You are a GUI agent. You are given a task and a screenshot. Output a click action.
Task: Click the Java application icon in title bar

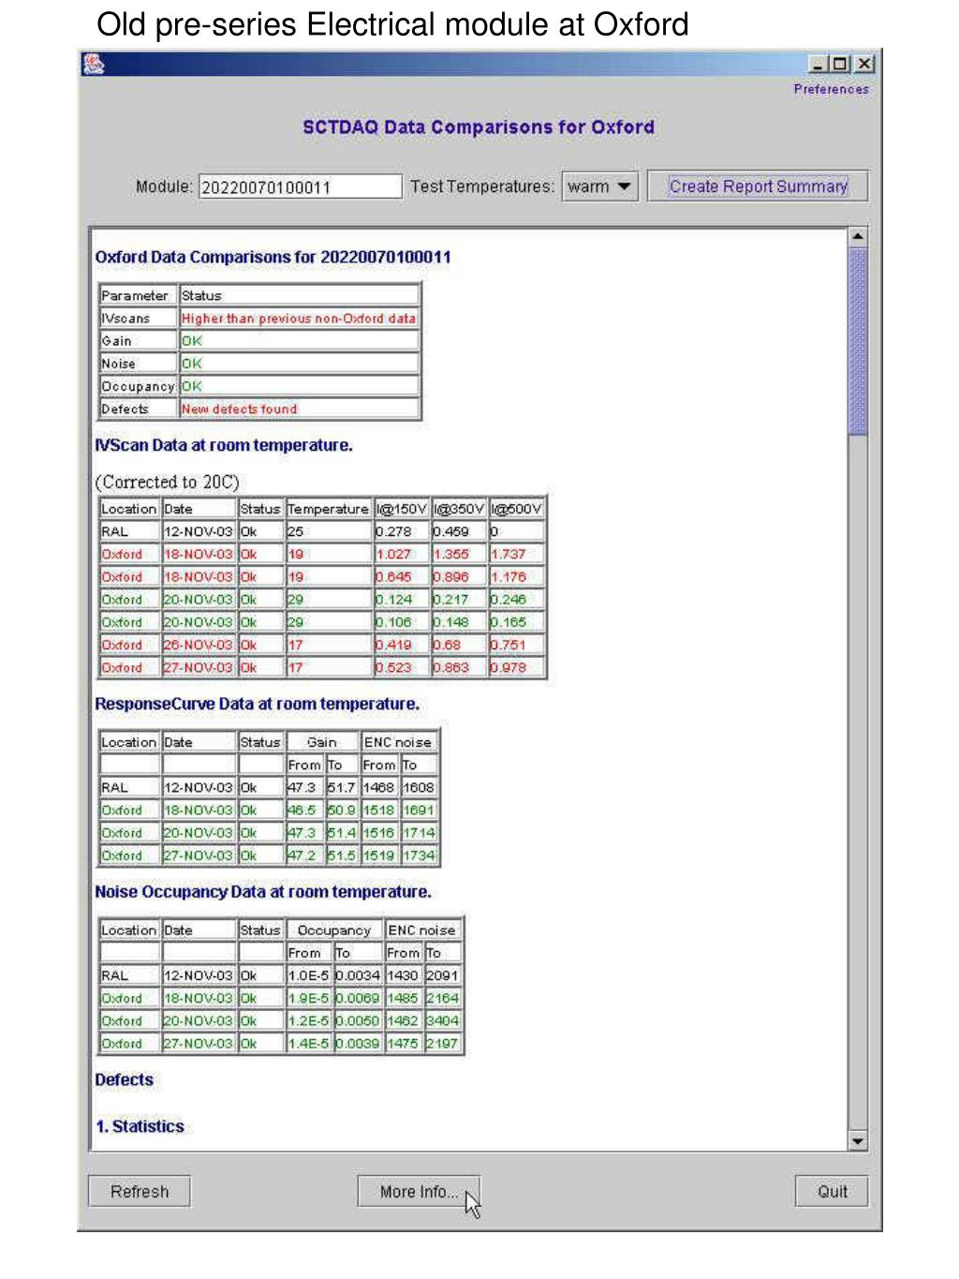[x=93, y=63]
